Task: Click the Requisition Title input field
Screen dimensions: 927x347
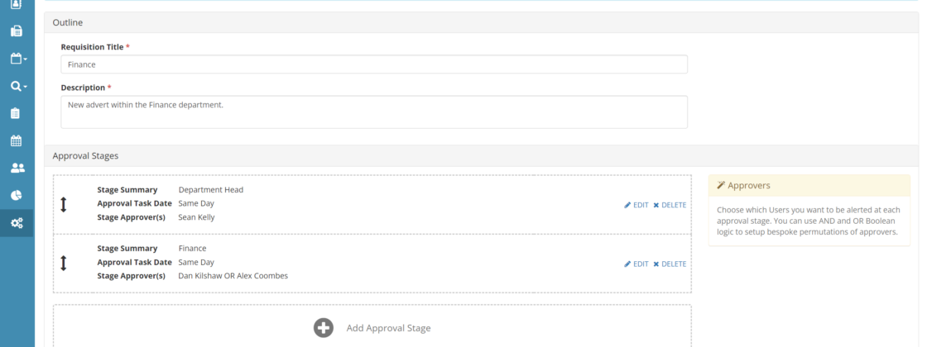Action: 373,64
